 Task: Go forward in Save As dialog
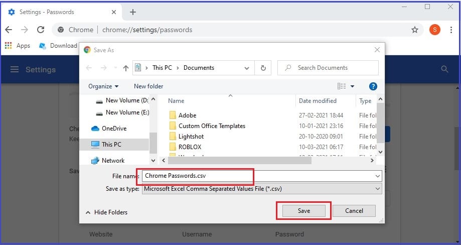pyautogui.click(x=103, y=68)
